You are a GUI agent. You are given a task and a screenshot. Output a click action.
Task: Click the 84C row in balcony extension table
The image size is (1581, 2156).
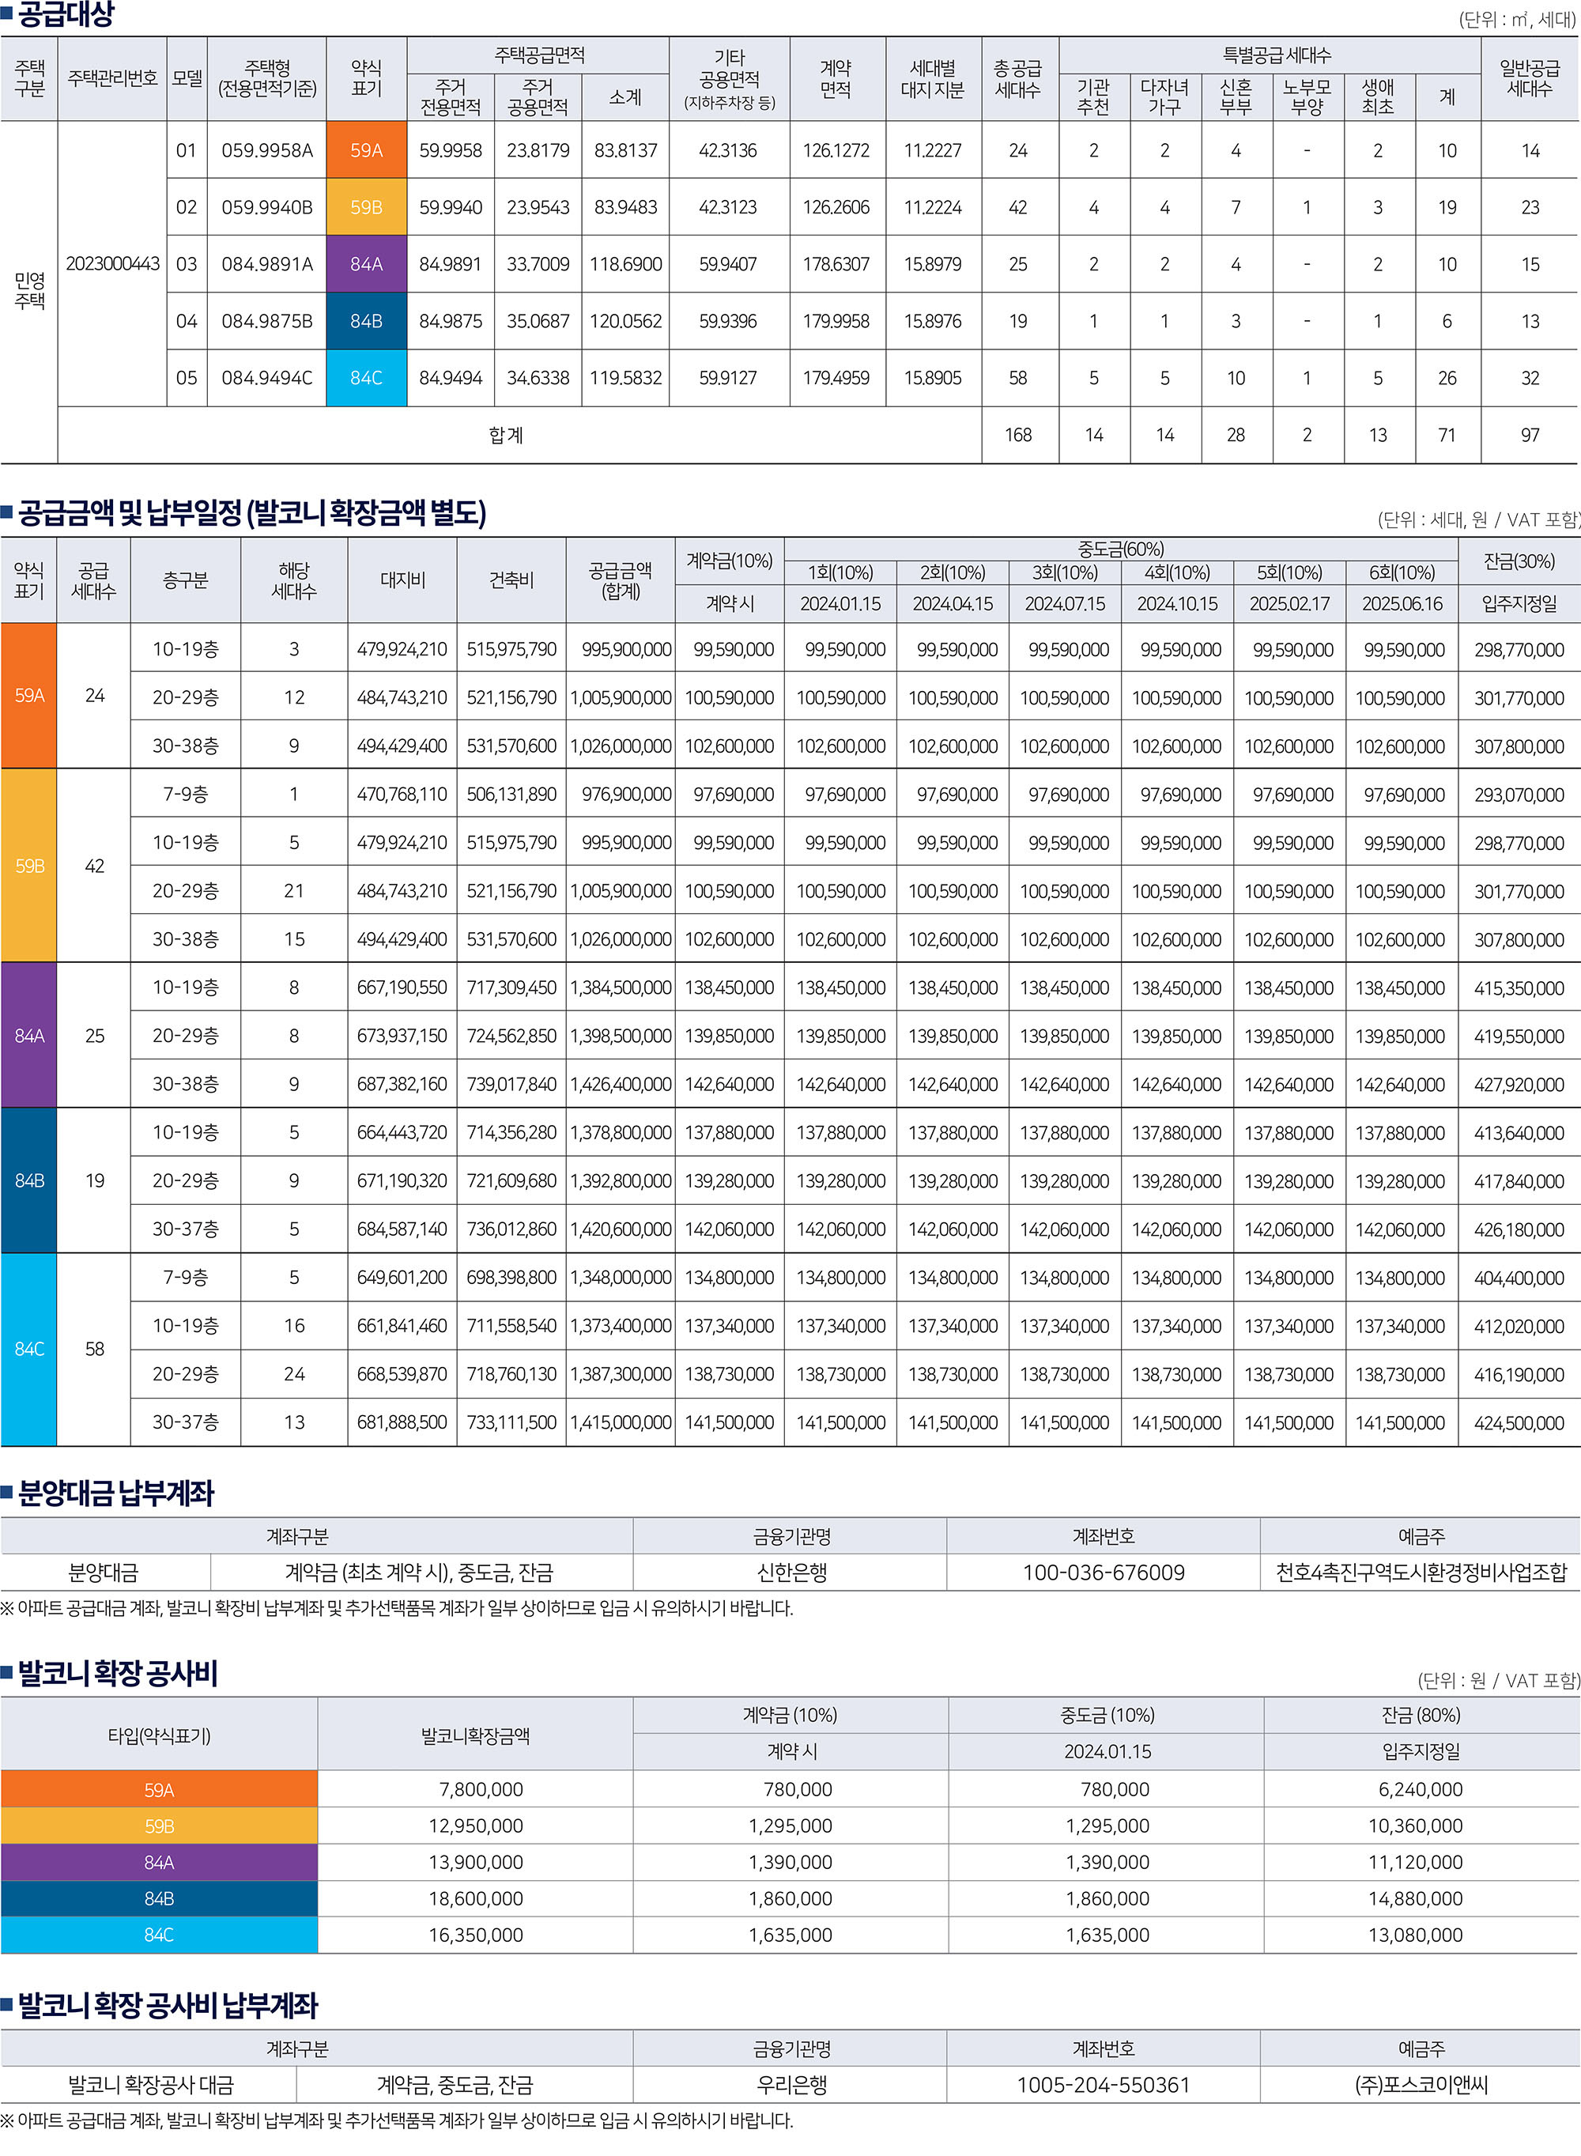click(x=159, y=1935)
